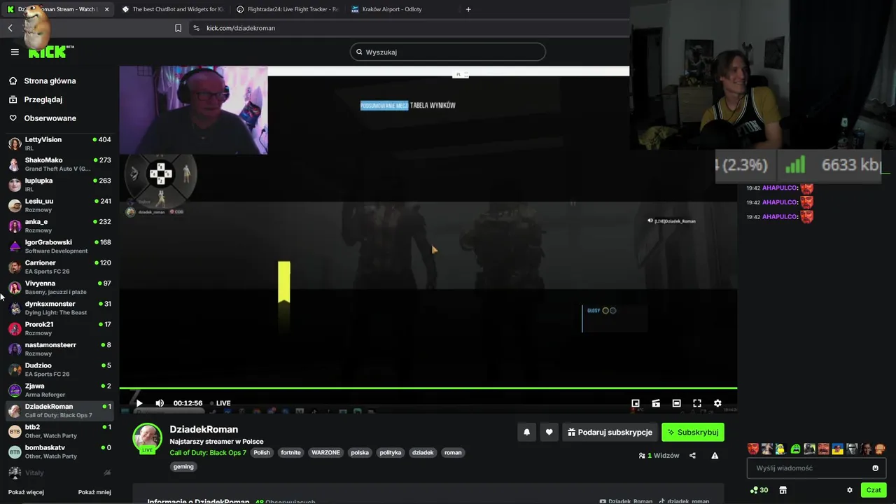
Task: Open luplupka channel in sidebar
Action: click(x=59, y=185)
